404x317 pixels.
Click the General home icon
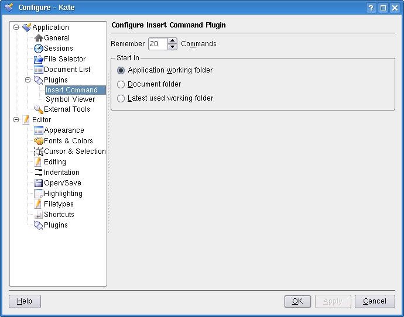coord(39,38)
